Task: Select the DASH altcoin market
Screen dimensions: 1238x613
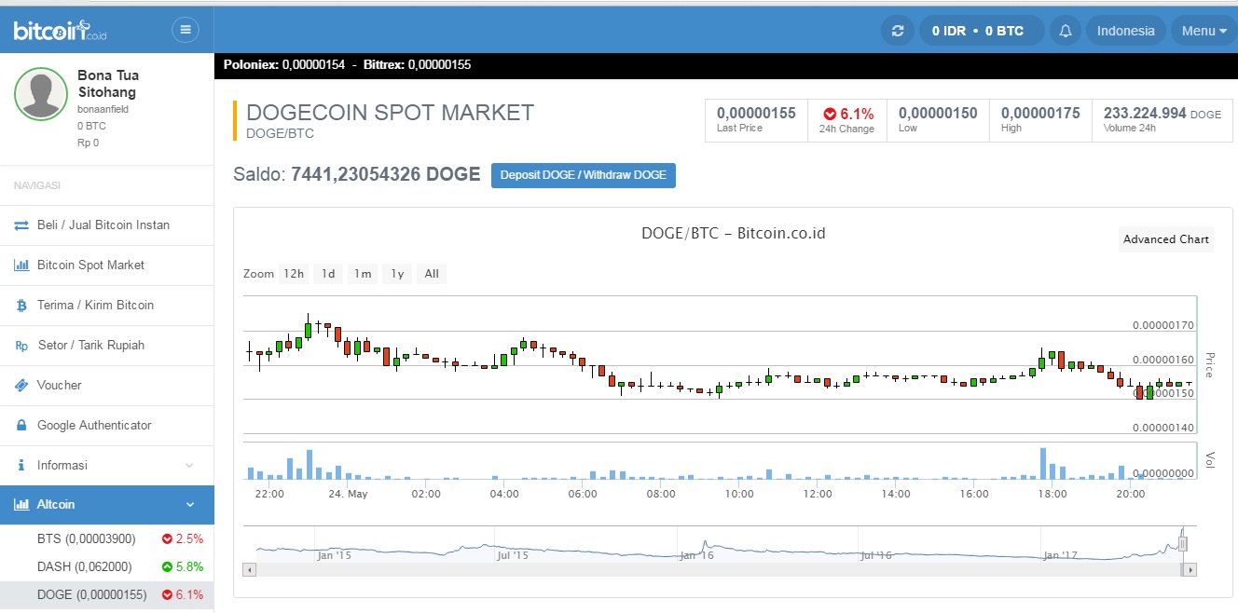Action: pos(107,566)
